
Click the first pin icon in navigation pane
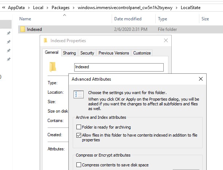pos(9,33)
